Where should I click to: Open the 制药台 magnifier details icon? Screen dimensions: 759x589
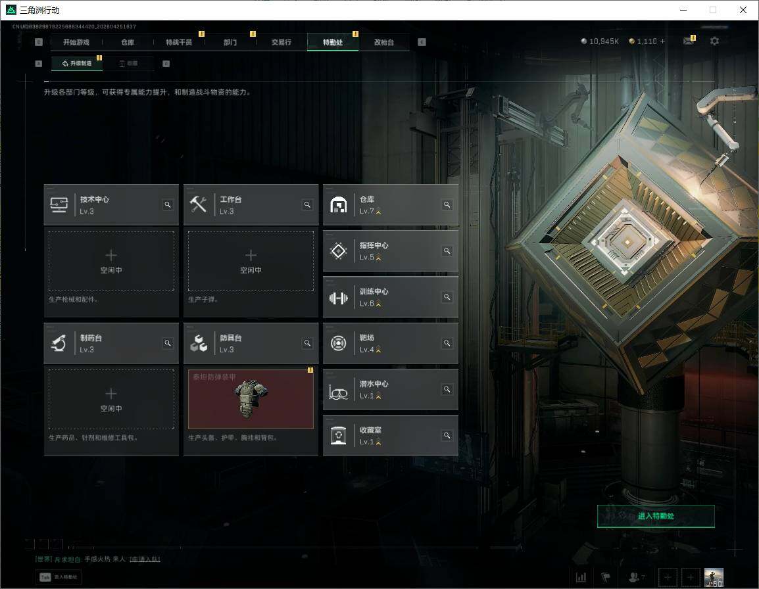(x=168, y=343)
